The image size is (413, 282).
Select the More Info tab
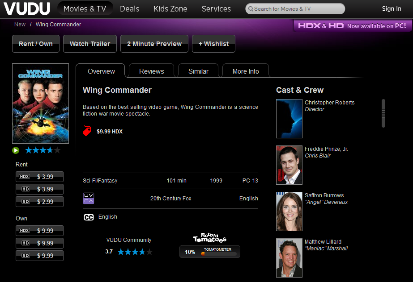click(246, 71)
